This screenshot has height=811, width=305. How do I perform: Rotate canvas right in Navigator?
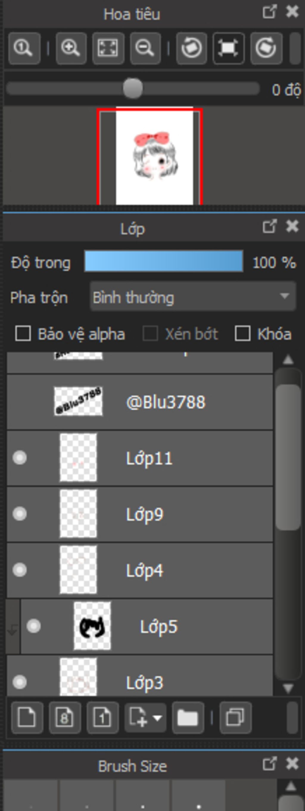(266, 48)
